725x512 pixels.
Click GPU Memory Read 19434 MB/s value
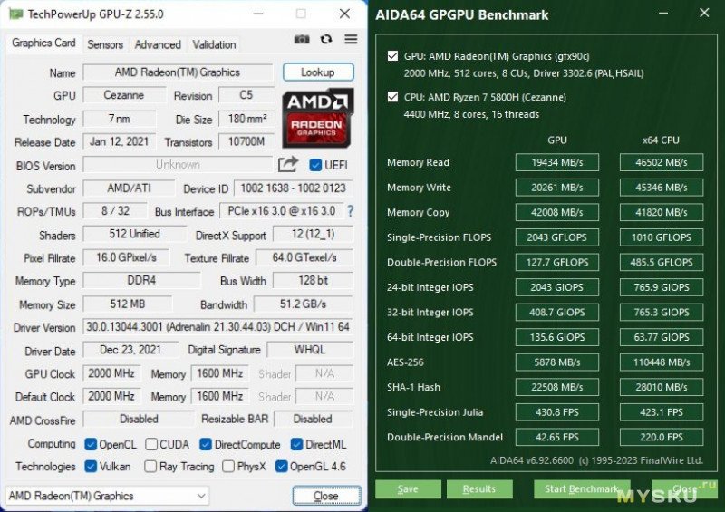tap(557, 162)
